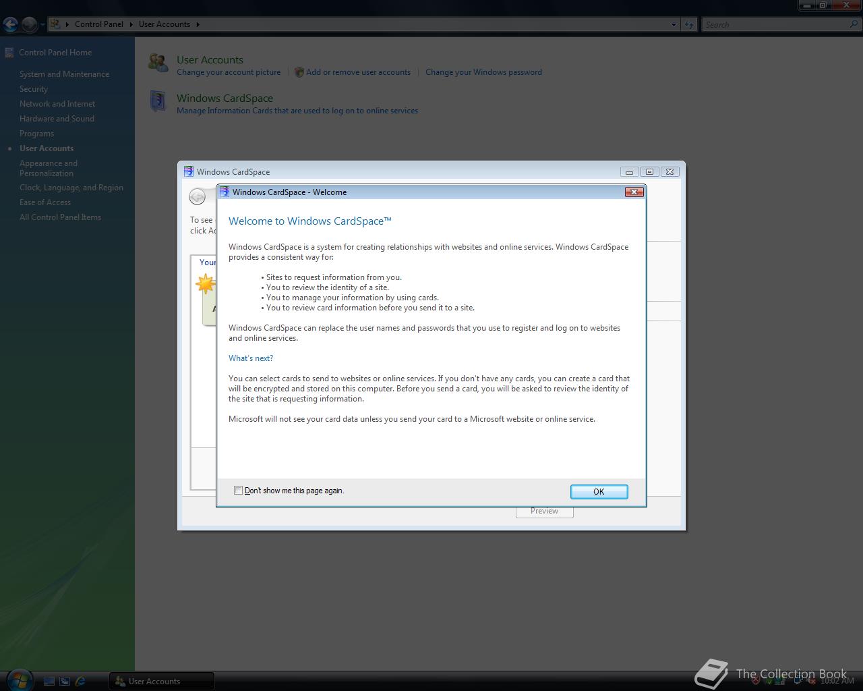
Task: Click the CardSpace icon in the Welcome dialog title bar
Action: 224,192
